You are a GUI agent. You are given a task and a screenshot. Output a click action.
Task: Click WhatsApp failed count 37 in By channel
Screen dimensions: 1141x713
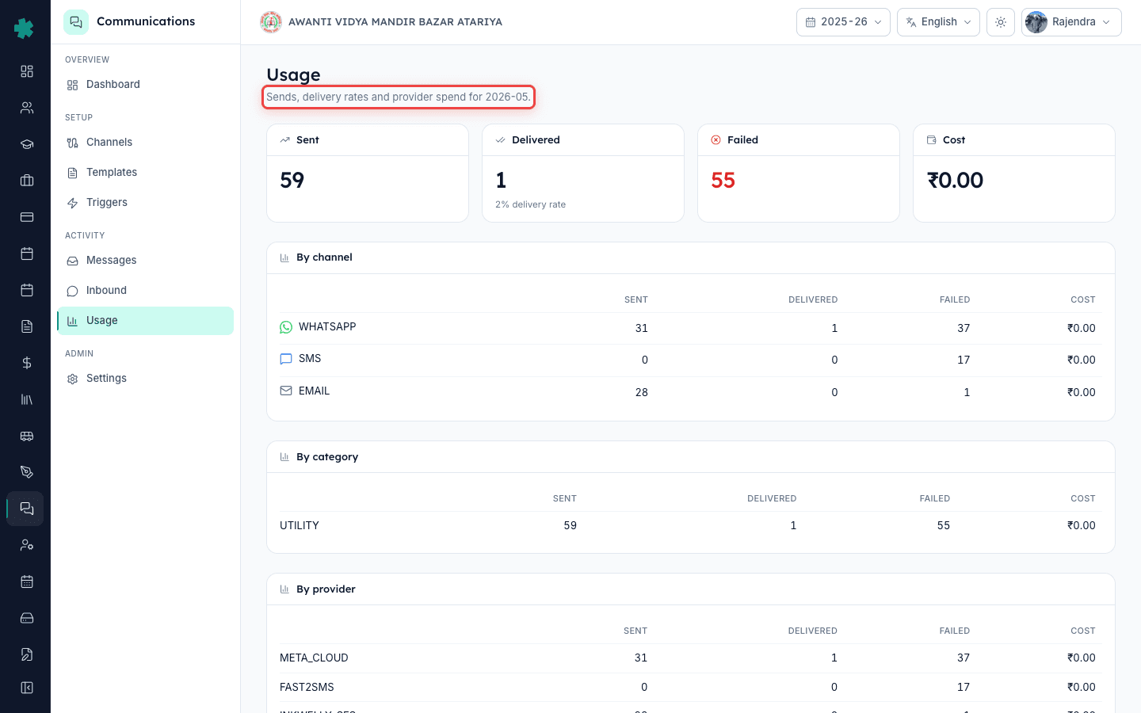click(x=964, y=328)
